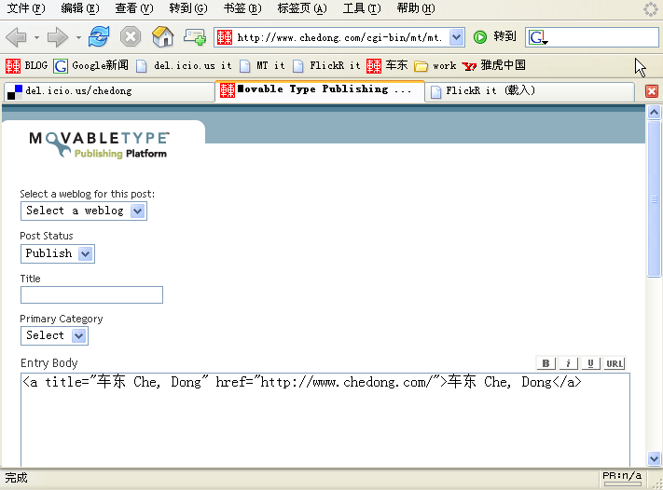The image size is (663, 490).
Task: Click the page scrollbar up arrow
Action: 654,112
